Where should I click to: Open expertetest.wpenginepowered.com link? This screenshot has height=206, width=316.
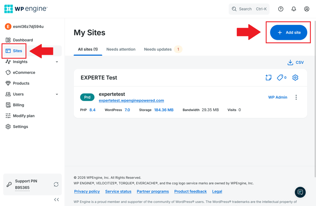(132, 101)
